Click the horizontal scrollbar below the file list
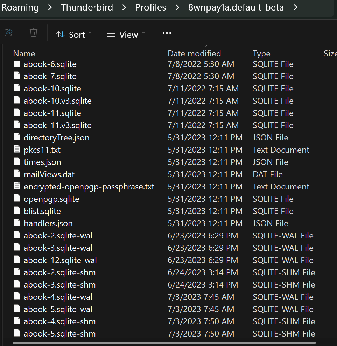 (164, 343)
